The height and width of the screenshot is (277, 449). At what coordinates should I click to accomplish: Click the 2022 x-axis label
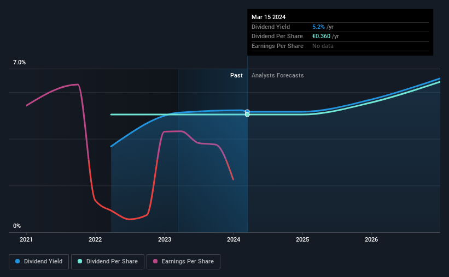coord(95,239)
